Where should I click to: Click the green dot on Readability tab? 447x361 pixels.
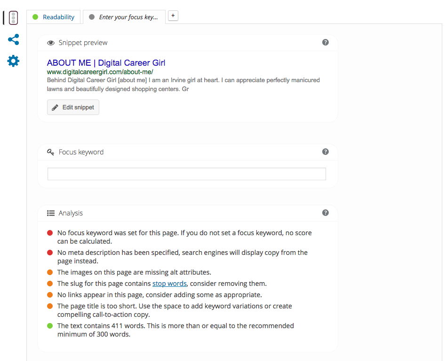35,17
